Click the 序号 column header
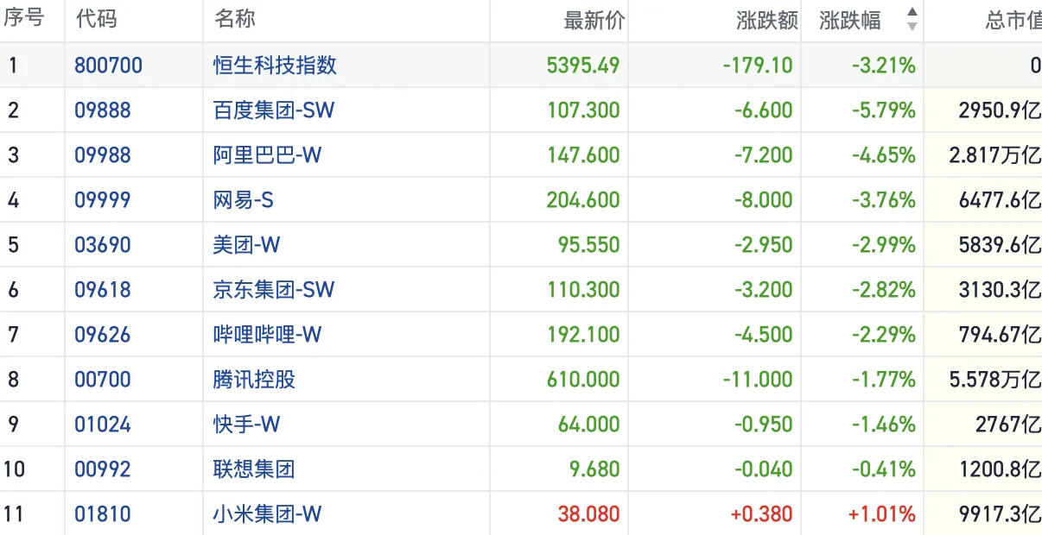Screen dimensions: 1042x535 click(x=23, y=20)
